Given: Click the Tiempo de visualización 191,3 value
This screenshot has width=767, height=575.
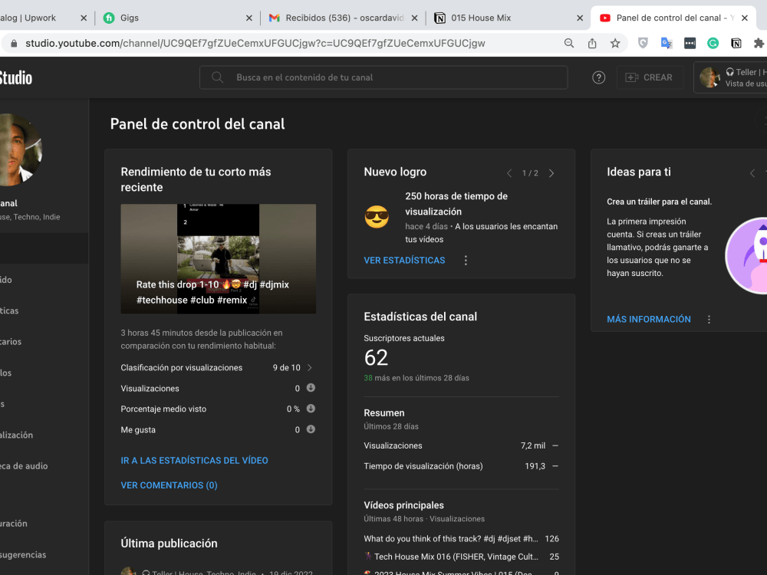Looking at the screenshot, I should click(535, 466).
